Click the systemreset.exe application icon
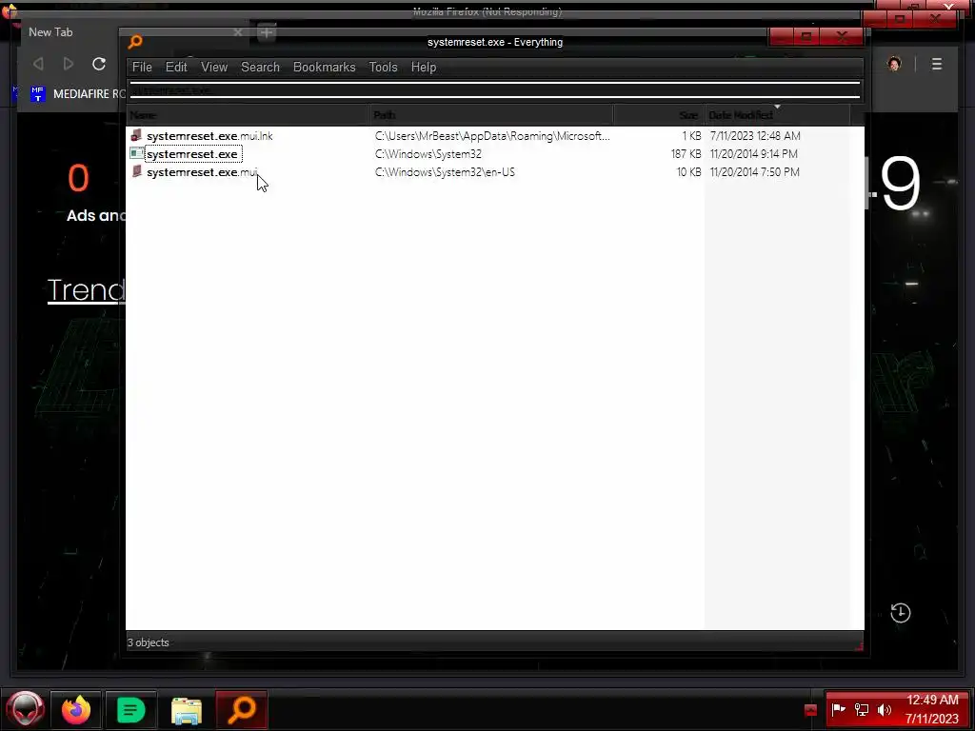 [x=136, y=153]
